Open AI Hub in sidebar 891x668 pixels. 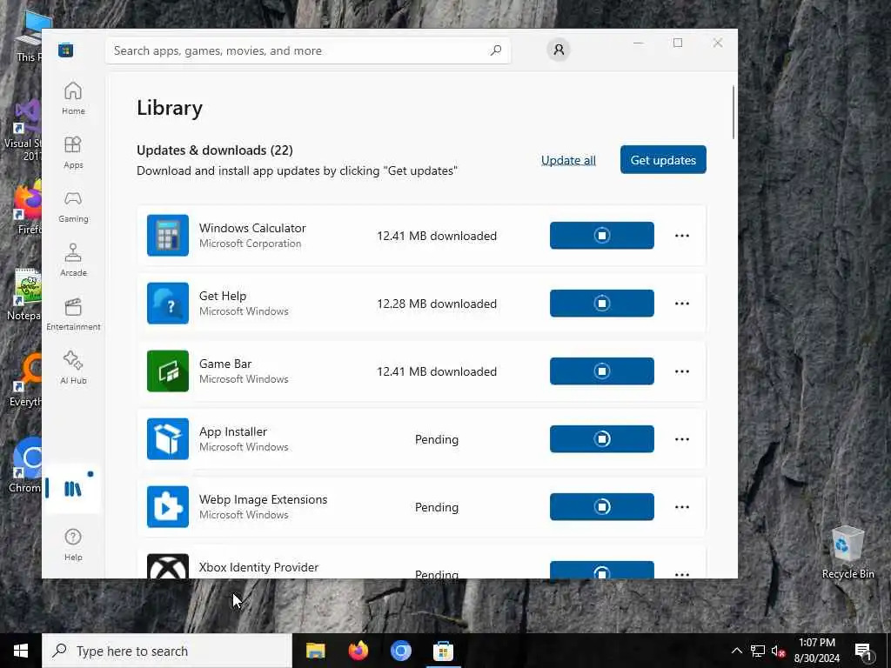(73, 369)
